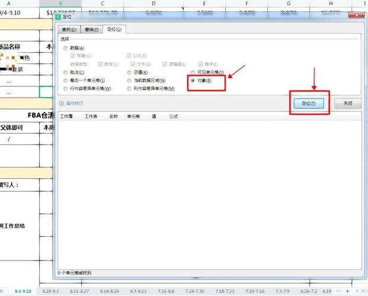Select column D header
Screen dimensions: 368x296
[x=153, y=4]
